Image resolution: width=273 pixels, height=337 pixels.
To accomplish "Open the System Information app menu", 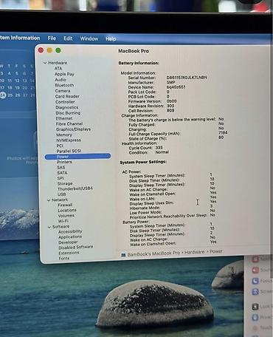I will (x=20, y=38).
